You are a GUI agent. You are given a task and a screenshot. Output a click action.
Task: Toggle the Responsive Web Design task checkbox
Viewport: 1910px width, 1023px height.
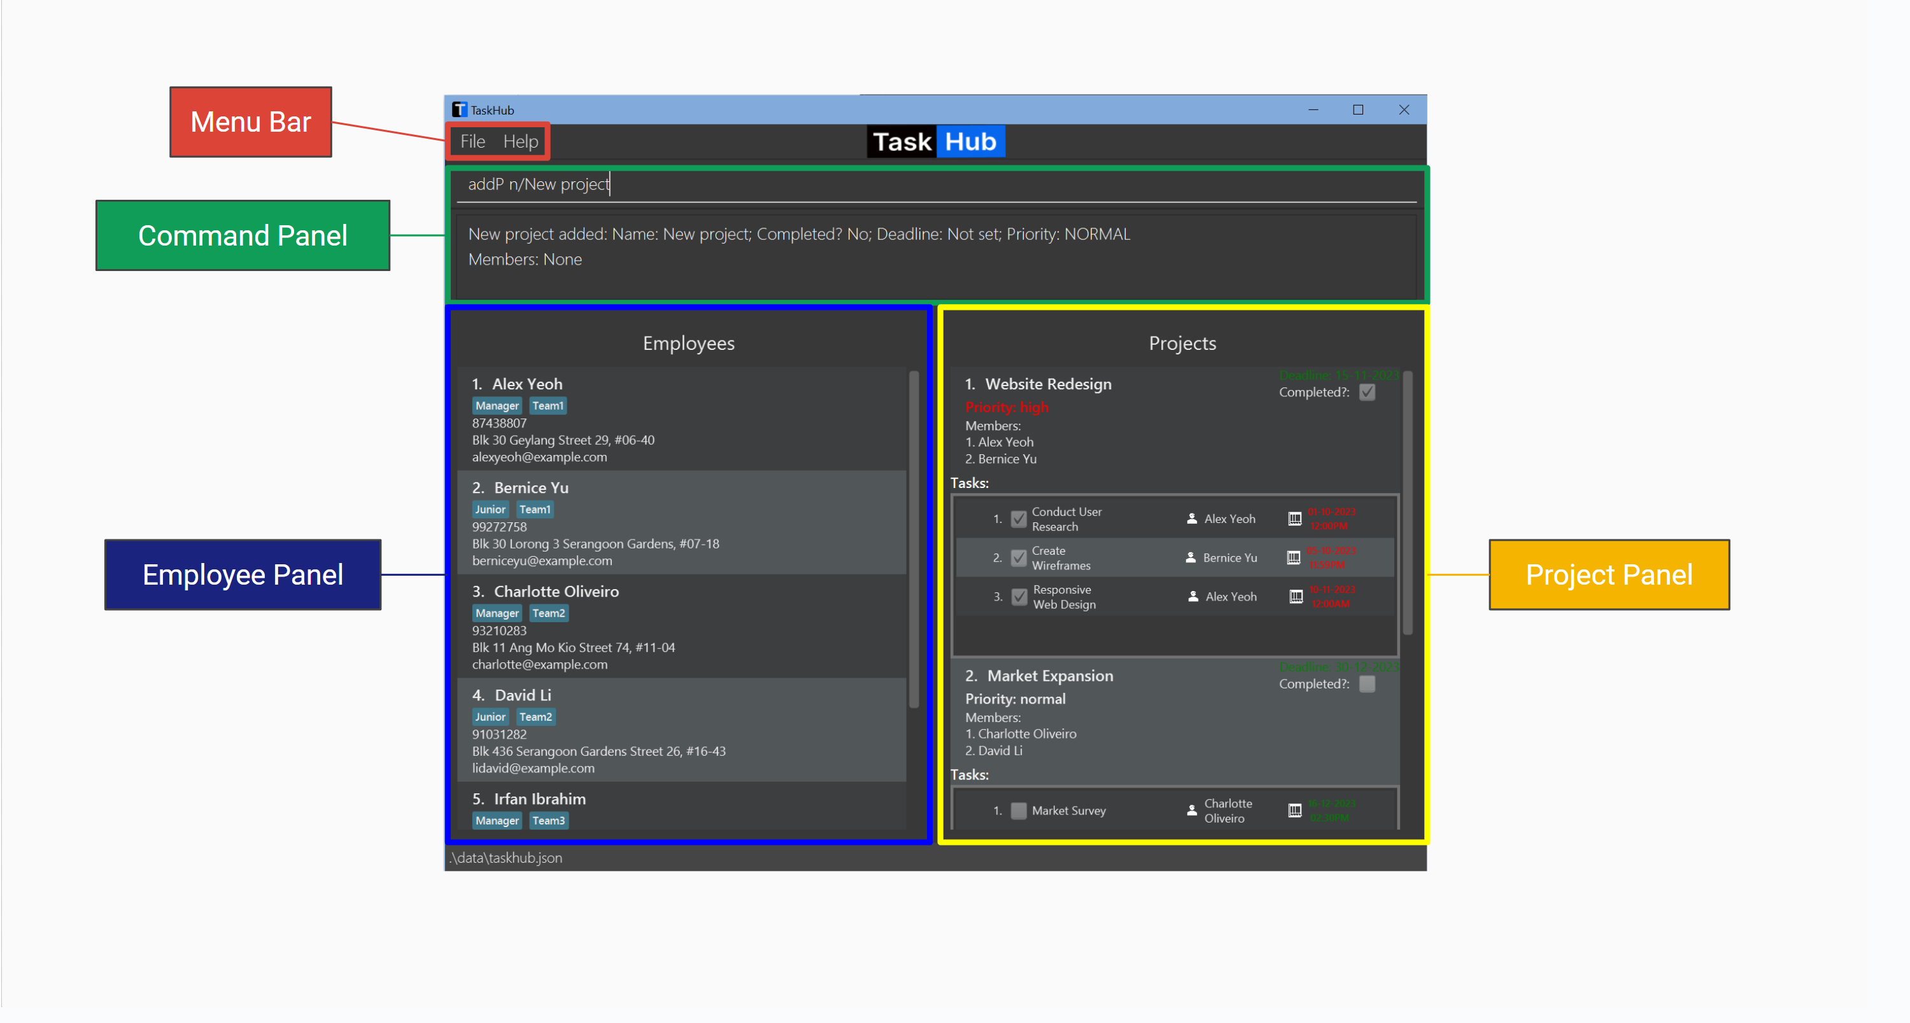pos(1019,597)
